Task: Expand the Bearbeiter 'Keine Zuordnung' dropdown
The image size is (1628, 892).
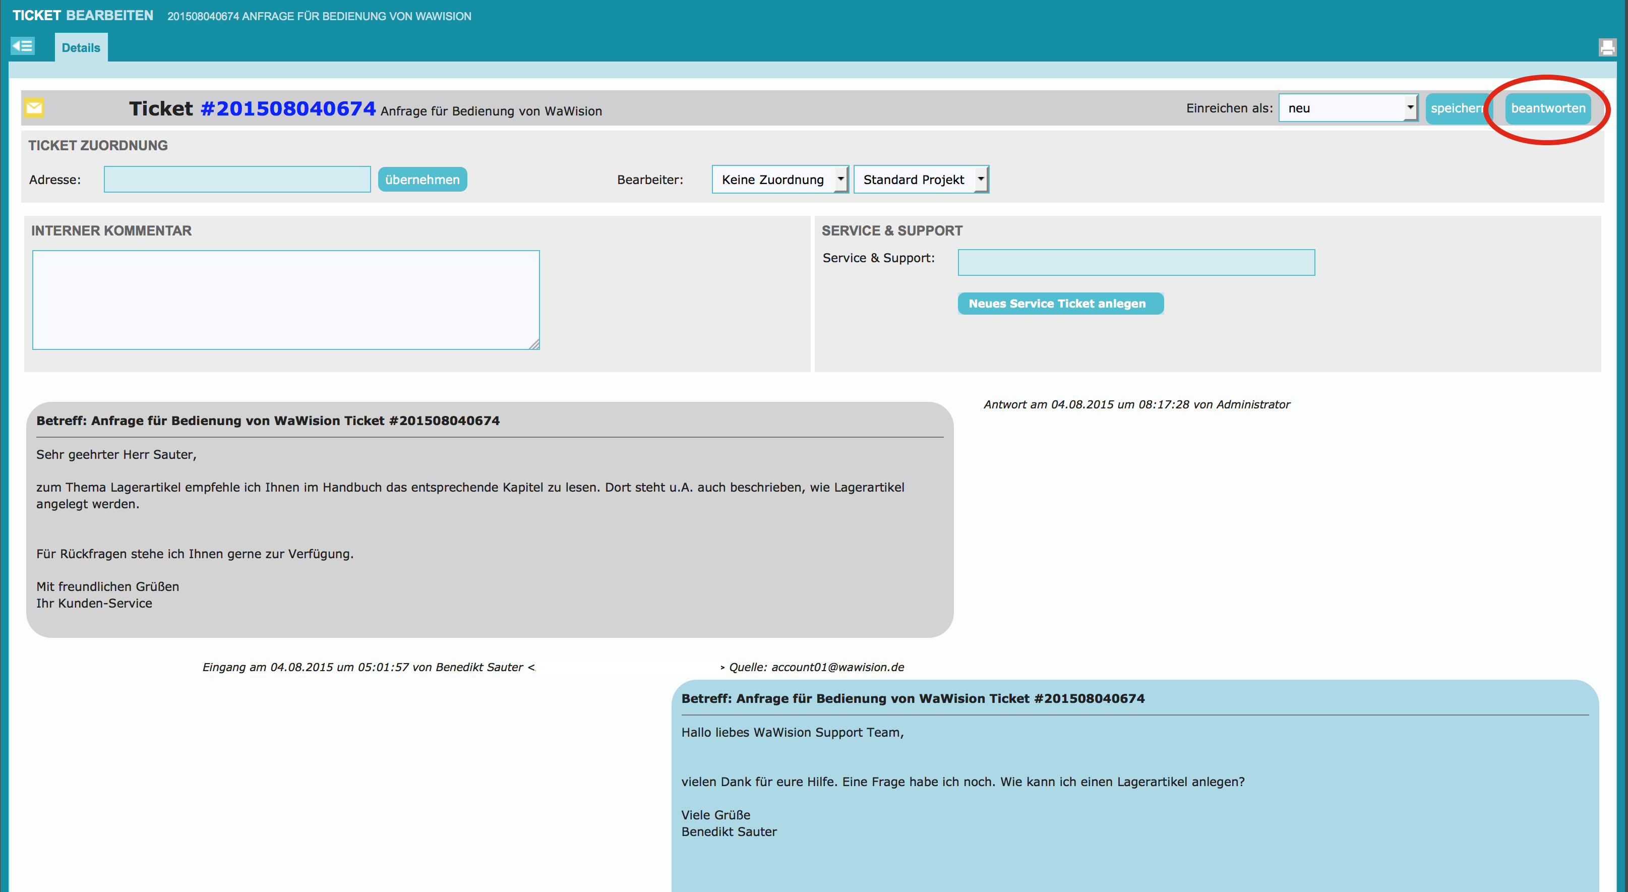Action: 780,180
